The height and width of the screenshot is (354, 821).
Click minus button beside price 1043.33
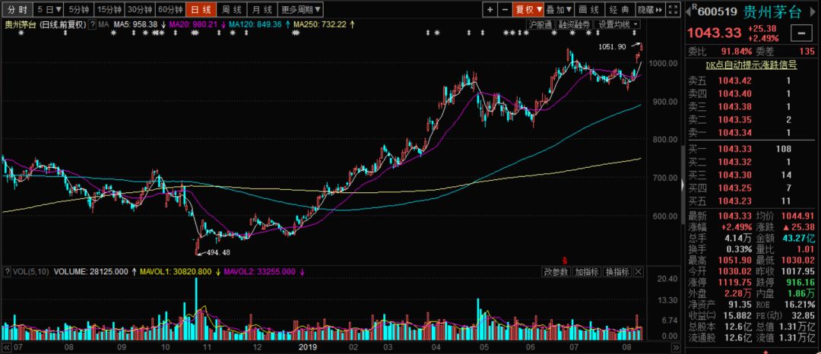point(801,33)
